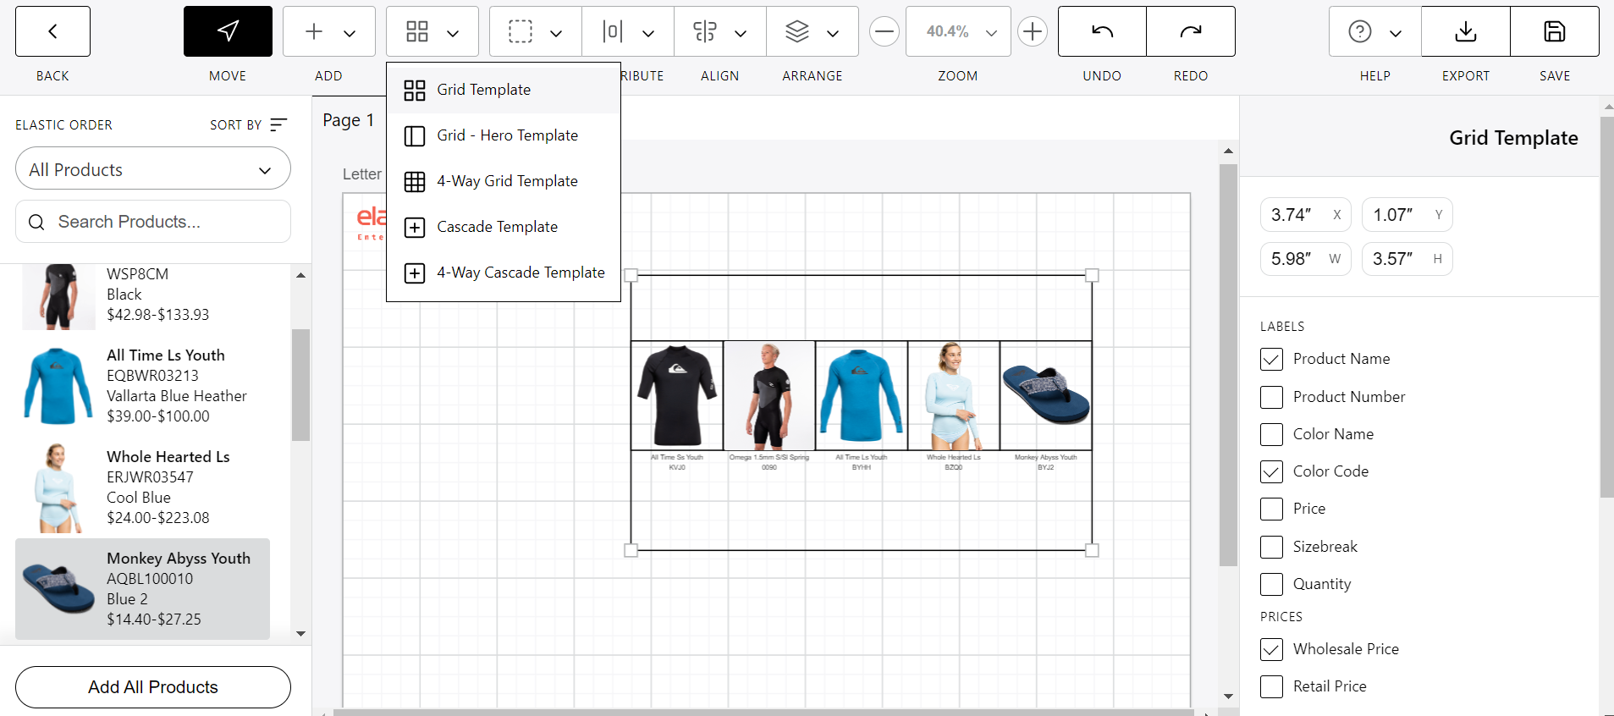The height and width of the screenshot is (716, 1614).
Task: Click the Redo icon
Action: coord(1190,32)
